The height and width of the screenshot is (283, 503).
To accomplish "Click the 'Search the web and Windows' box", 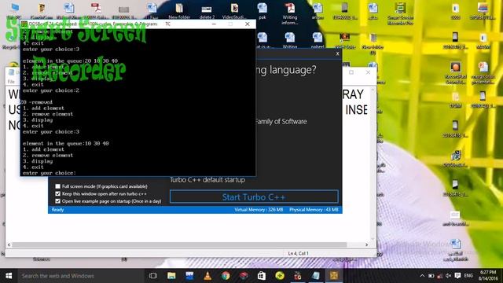I will tap(80, 276).
